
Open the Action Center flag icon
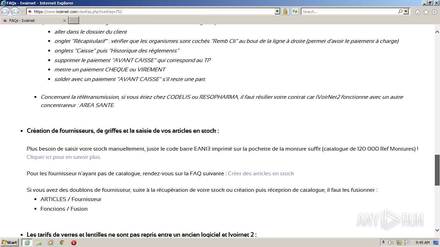(407, 243)
